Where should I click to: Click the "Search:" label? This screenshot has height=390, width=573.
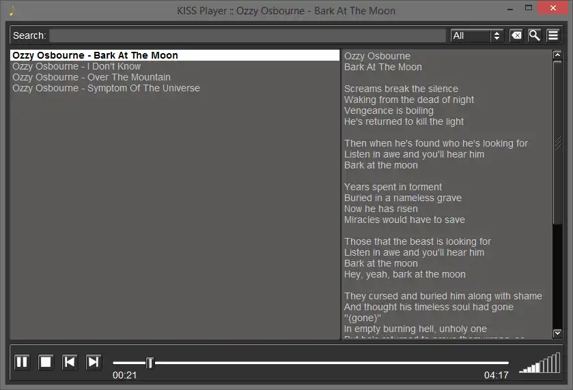29,35
